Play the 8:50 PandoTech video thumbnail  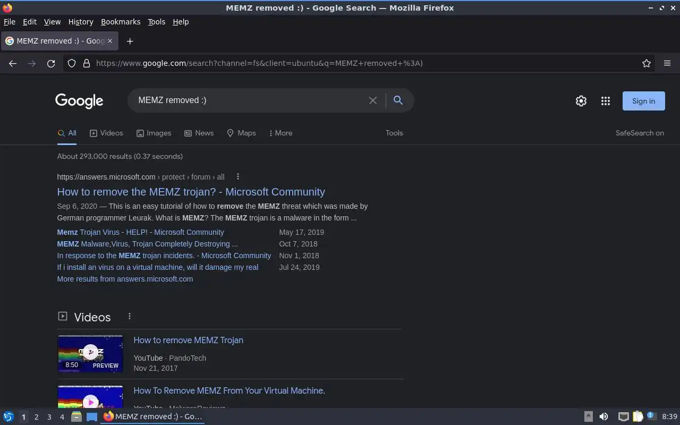(90, 354)
